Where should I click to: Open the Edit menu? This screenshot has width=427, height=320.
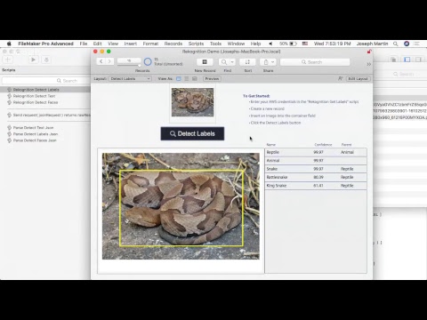click(x=97, y=44)
